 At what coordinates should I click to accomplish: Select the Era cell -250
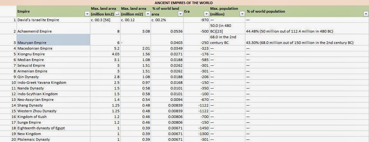pyautogui.click(x=197, y=40)
